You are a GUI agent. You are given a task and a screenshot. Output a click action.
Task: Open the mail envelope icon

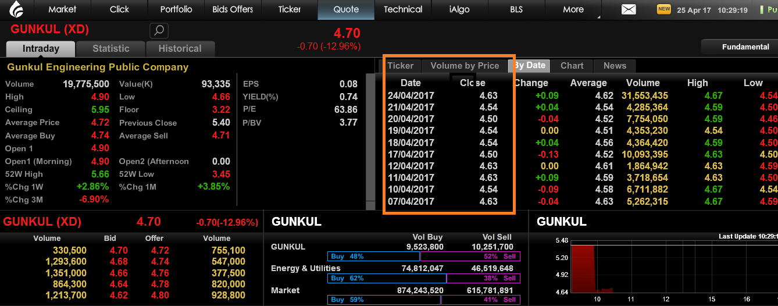pos(629,9)
